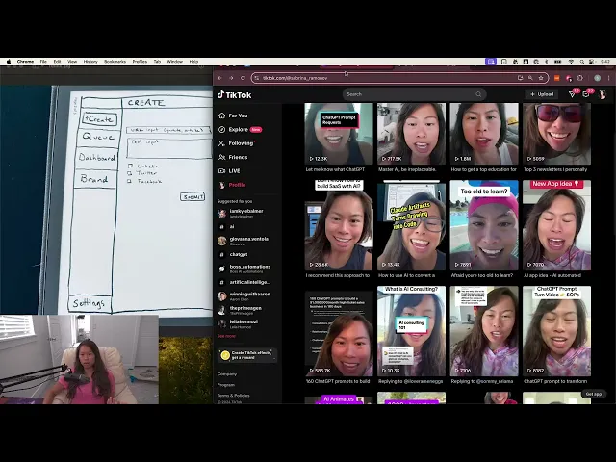
Task: Open Spotlight search in menu bar
Action: tap(581, 62)
